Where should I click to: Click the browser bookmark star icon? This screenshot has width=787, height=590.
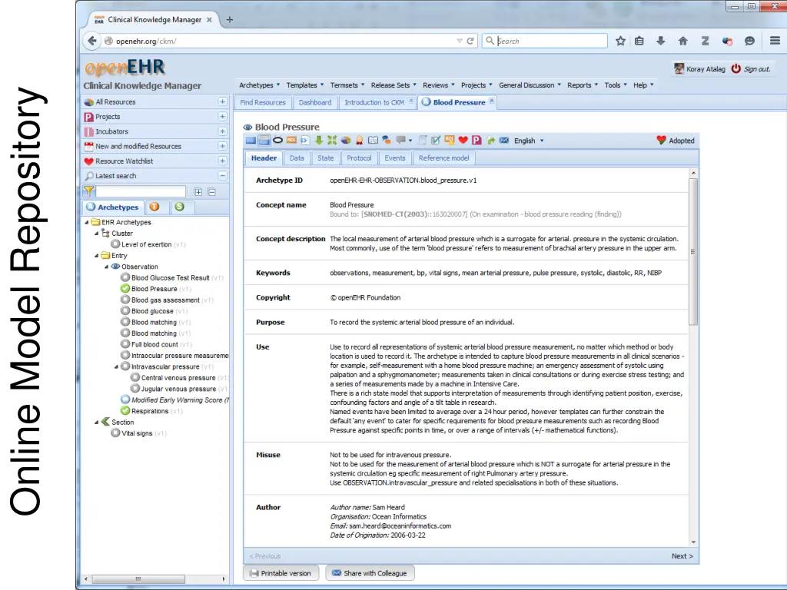620,41
